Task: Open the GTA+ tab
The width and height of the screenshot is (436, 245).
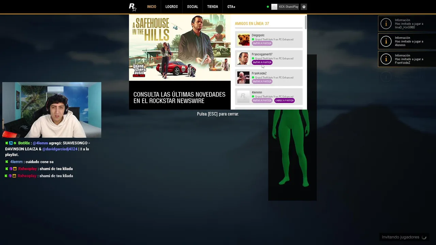Action: coord(231,7)
